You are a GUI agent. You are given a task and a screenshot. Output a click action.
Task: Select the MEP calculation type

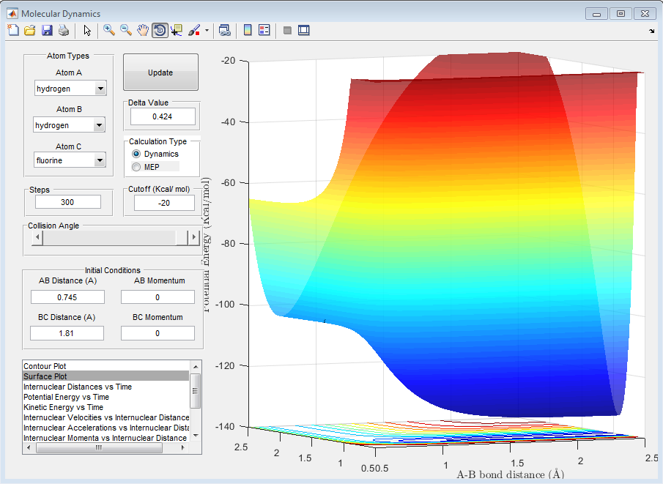136,167
